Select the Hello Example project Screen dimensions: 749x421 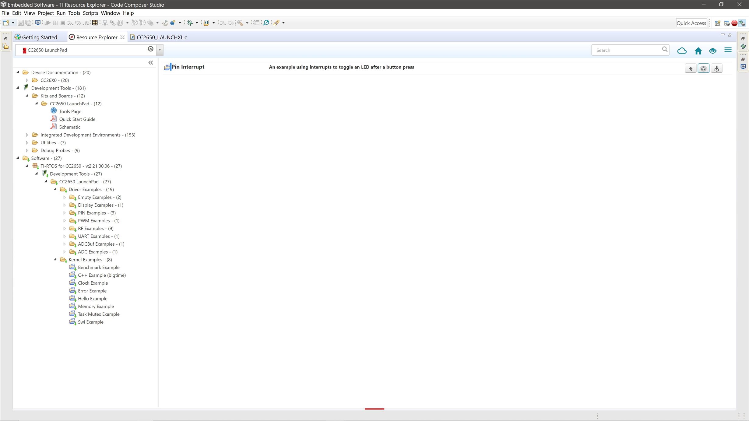92,299
